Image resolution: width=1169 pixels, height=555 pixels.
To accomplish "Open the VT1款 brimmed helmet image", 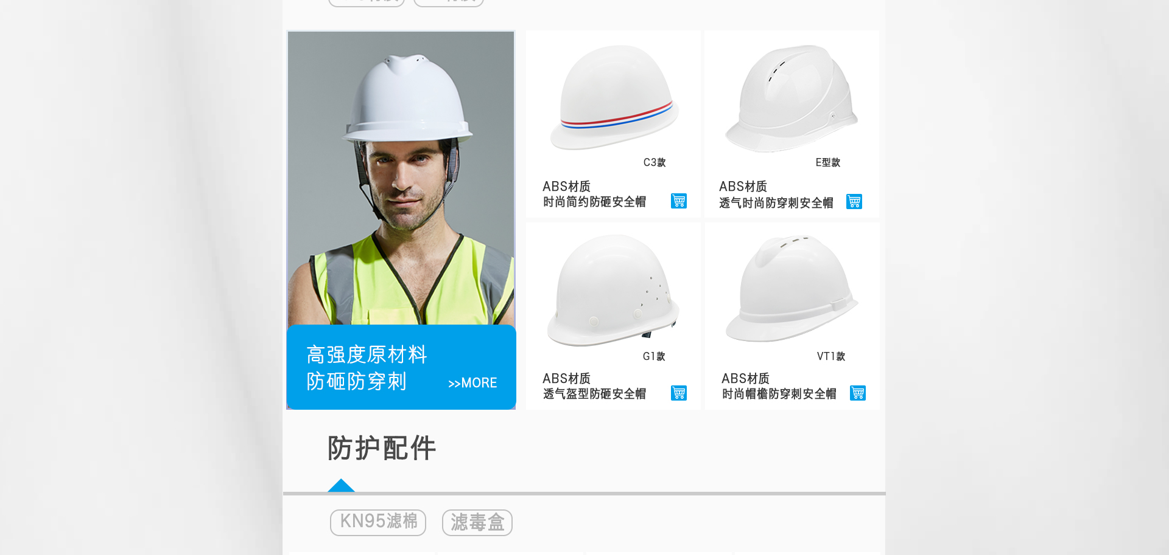I will click(792, 288).
